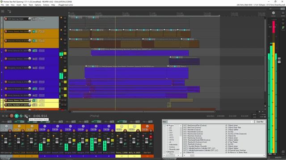This screenshot has width=286, height=160.
Task: Click the top-left toolbar grid icon
Action: pos(3,11)
